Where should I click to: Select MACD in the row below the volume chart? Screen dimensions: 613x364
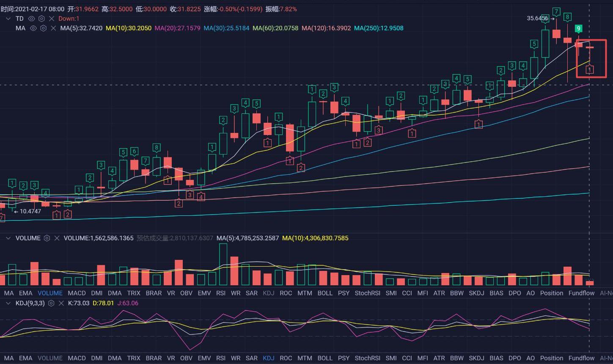tap(77, 293)
